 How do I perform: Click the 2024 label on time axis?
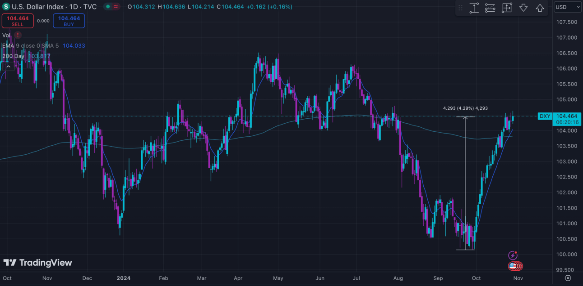123,278
